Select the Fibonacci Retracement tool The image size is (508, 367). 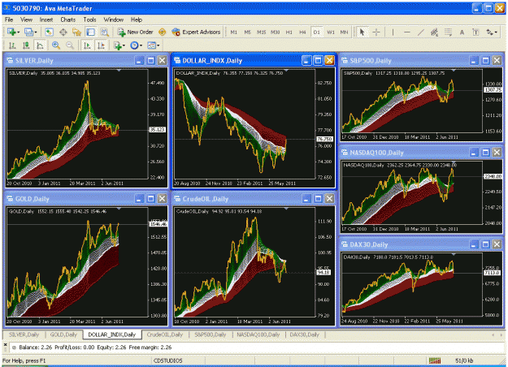[x=448, y=32]
